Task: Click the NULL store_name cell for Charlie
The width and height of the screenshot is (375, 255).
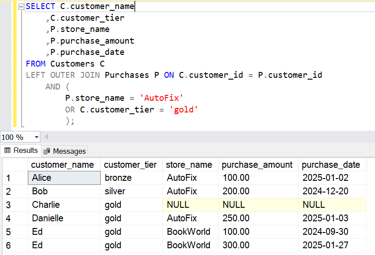Action: pos(190,205)
